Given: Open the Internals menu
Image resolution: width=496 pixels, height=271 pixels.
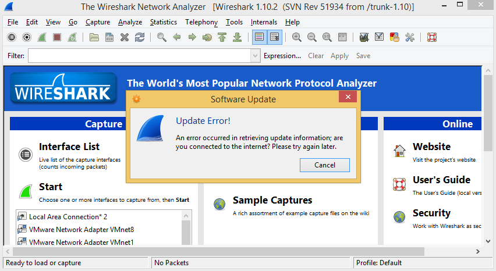Looking at the screenshot, I should point(264,22).
